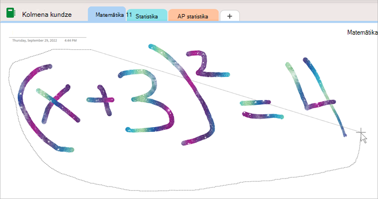The image size is (378, 199).
Task: Click the Matemātika page title on the right
Action: point(362,32)
